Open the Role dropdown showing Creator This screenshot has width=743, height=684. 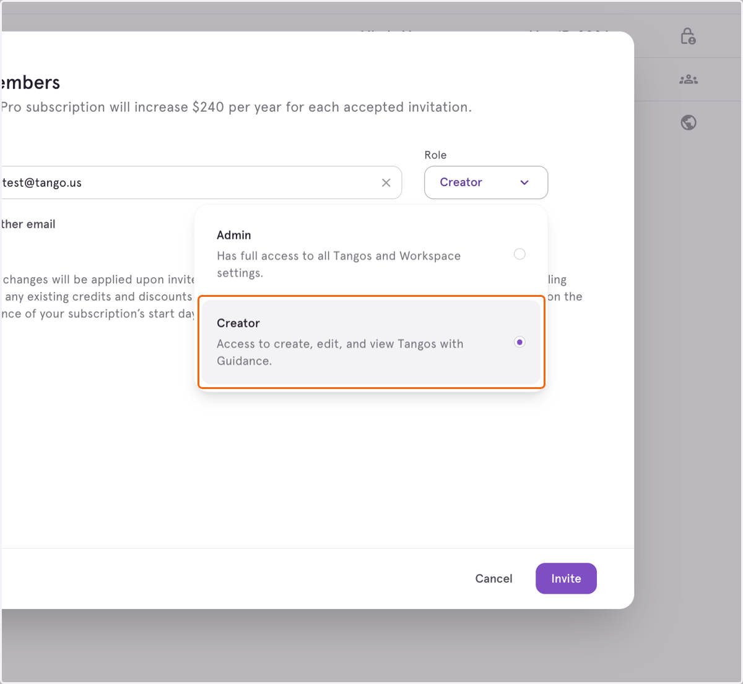(x=486, y=182)
